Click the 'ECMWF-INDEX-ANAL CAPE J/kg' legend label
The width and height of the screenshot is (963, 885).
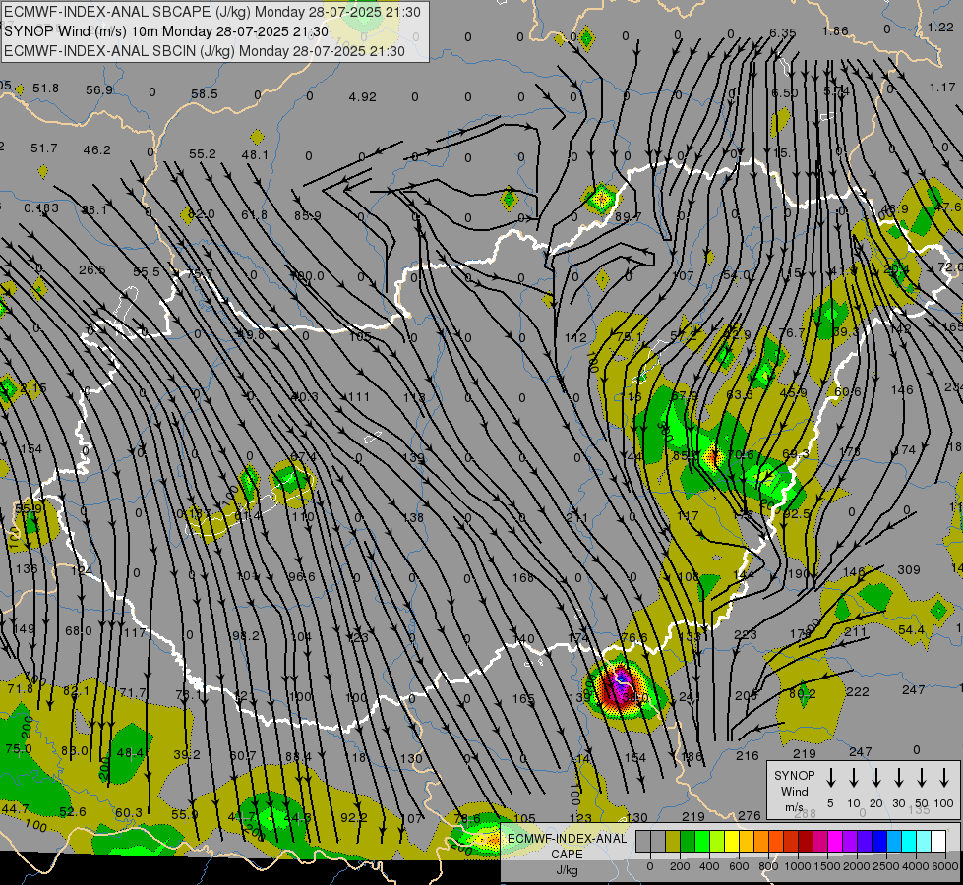(x=567, y=854)
